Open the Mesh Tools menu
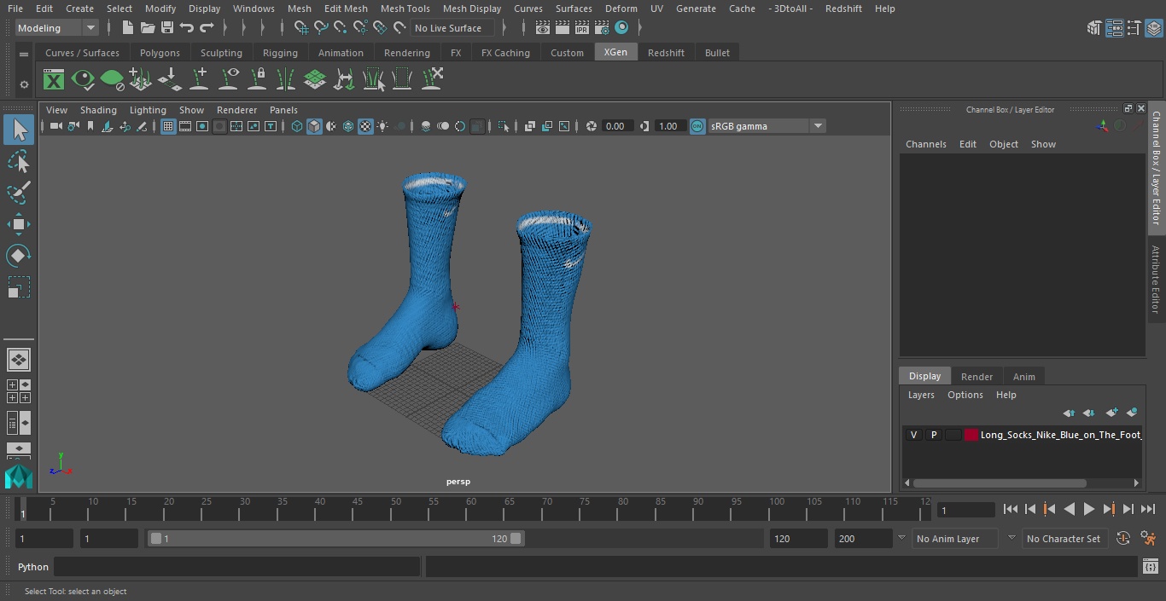This screenshot has width=1166, height=601. tap(405, 9)
